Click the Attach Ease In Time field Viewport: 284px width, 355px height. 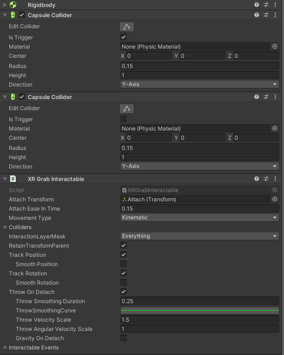[199, 209]
